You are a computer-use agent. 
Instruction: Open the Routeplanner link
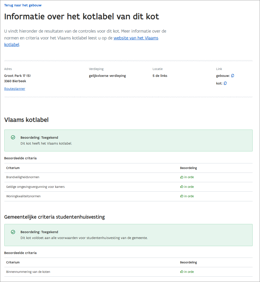tap(15, 89)
